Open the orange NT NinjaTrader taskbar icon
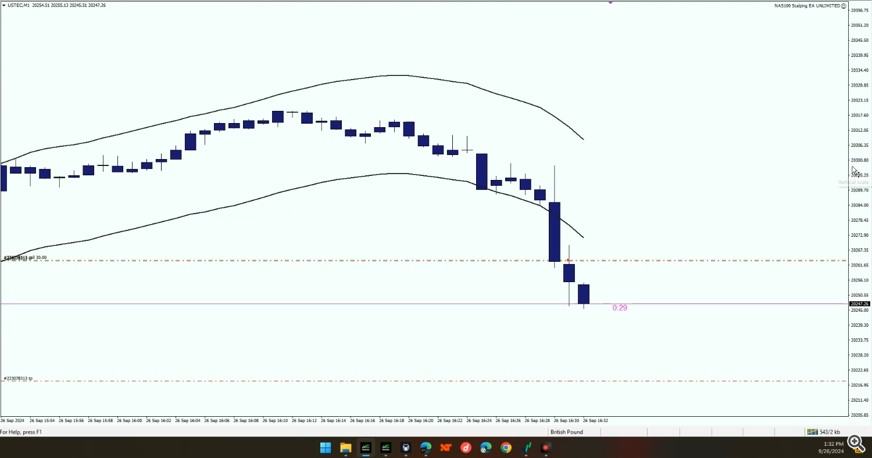Image resolution: width=872 pixels, height=458 pixels. point(446,448)
